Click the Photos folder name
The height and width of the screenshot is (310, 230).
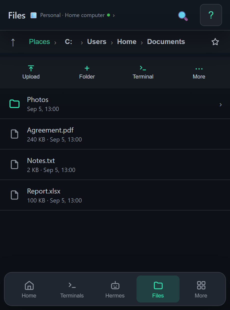click(38, 99)
